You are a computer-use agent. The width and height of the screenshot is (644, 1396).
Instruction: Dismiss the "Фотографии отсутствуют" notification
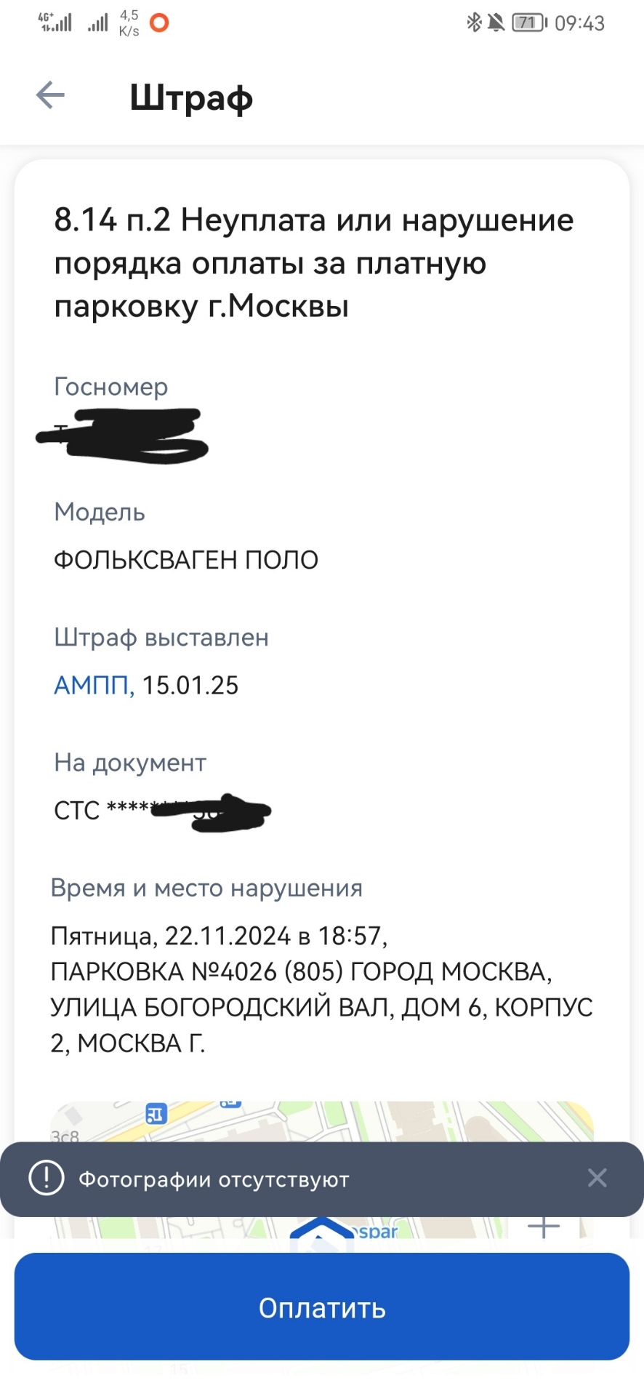coord(597,1178)
